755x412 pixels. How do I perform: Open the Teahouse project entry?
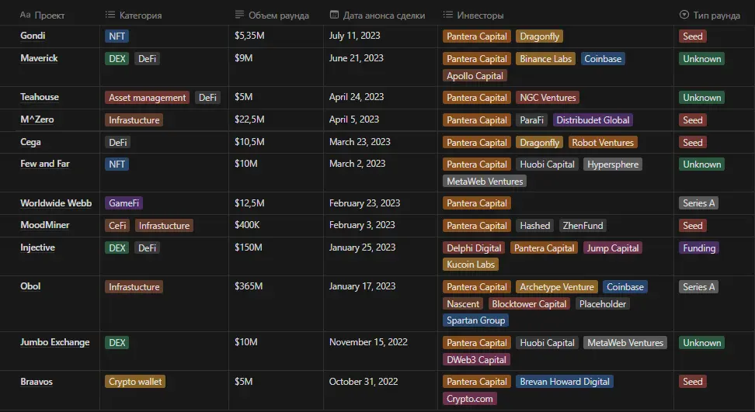[40, 97]
